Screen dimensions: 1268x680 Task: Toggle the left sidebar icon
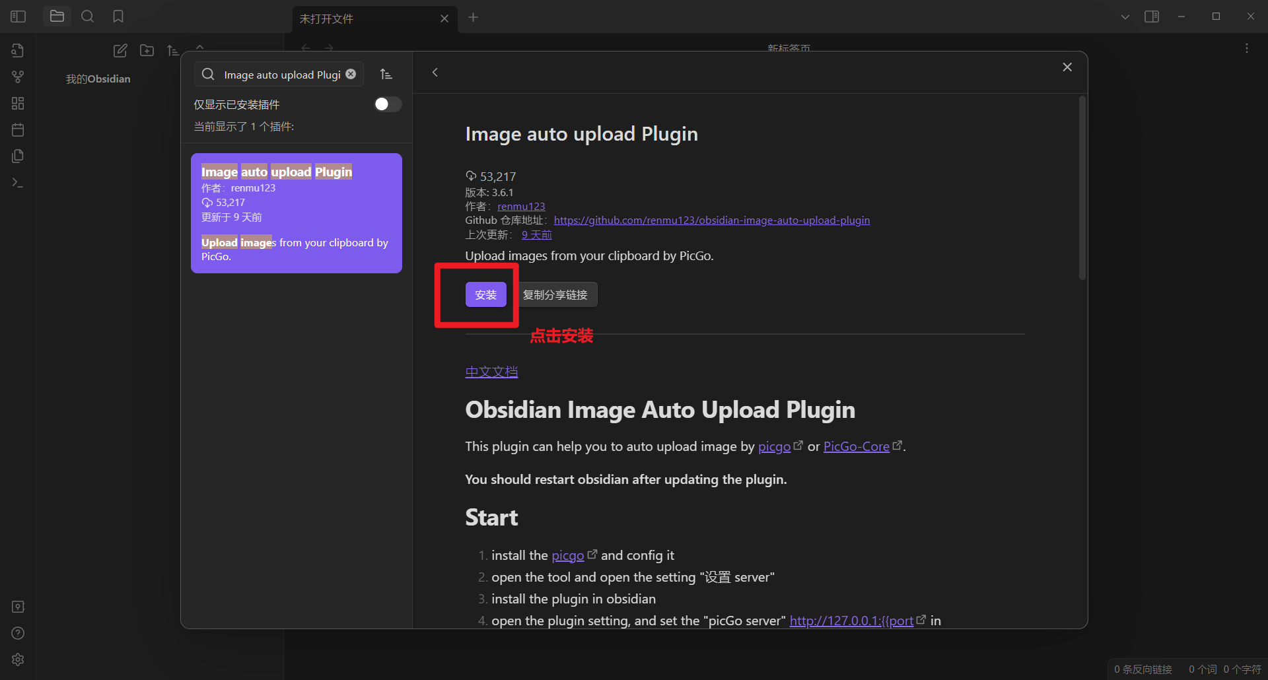coord(18,17)
